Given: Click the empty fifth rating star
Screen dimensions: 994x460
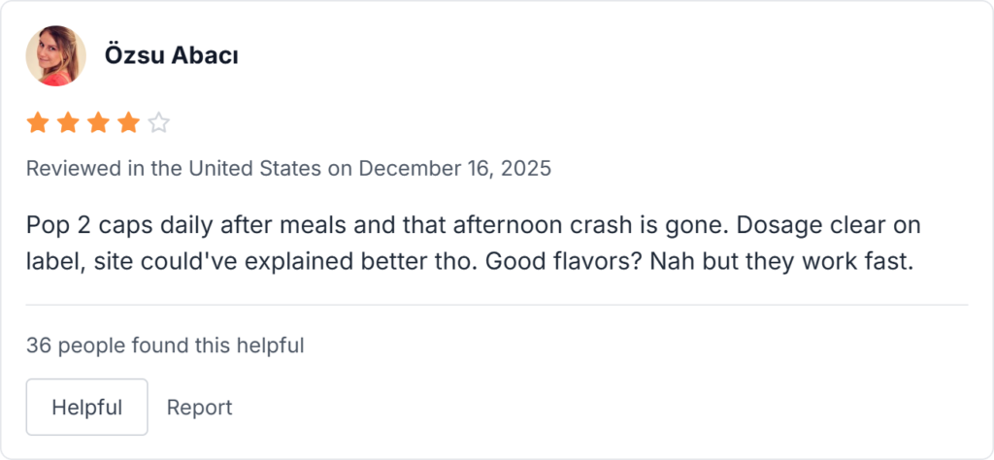Looking at the screenshot, I should coord(159,123).
